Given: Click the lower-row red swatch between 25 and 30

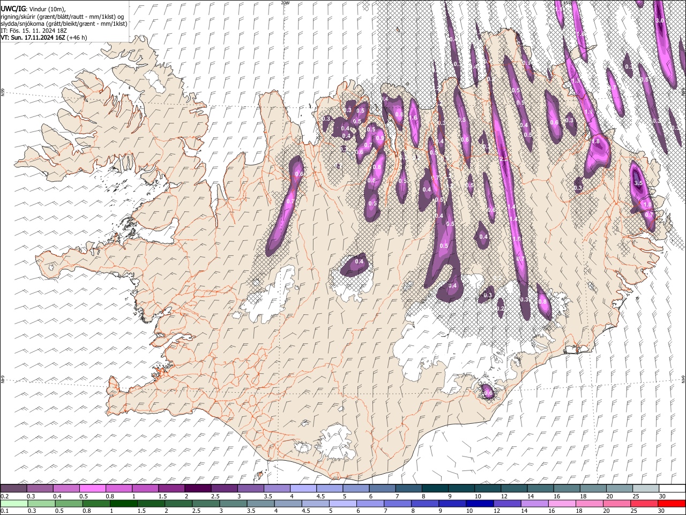Looking at the screenshot, I should (645, 503).
